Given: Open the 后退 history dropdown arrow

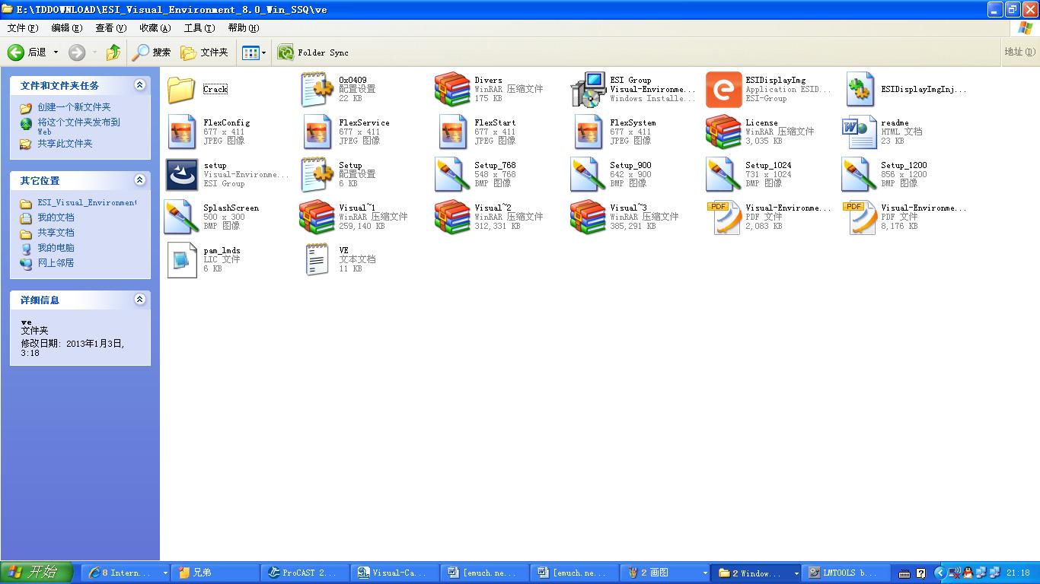Looking at the screenshot, I should 56,52.
